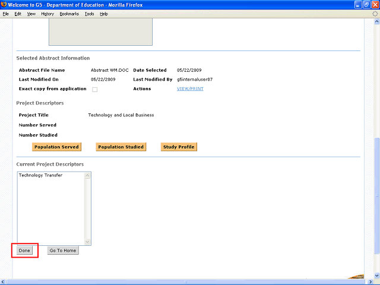
Task: Open the History menu
Action: (47, 14)
